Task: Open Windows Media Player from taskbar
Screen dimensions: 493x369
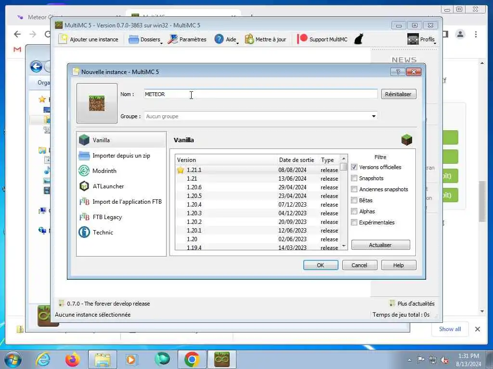Action: [x=131, y=359]
